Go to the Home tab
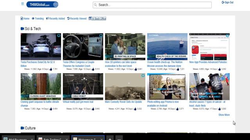The height and width of the screenshot is (140, 250). click(25, 19)
